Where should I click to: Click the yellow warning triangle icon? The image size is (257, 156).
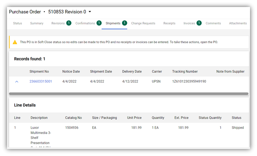[x=15, y=42]
